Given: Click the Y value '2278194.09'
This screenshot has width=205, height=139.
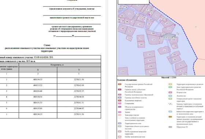Looking at the screenshot, I should tap(79, 97).
